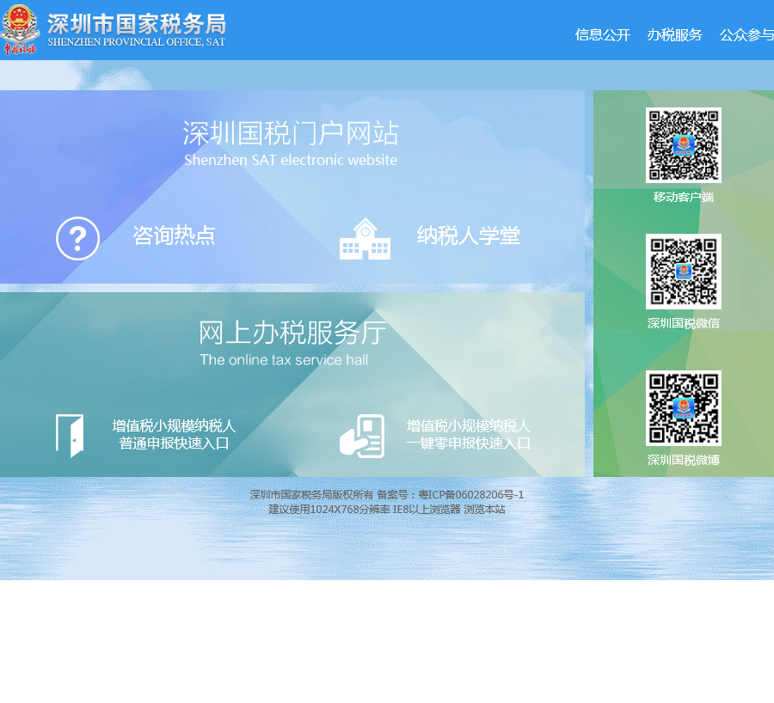Click the 建议使用1024X768分辨率 footer text
The height and width of the screenshot is (703, 774).
(x=329, y=509)
